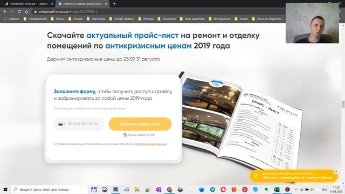Open the Excel taskbar icon
Viewport: 345px width, 194px height.
click(x=277, y=189)
